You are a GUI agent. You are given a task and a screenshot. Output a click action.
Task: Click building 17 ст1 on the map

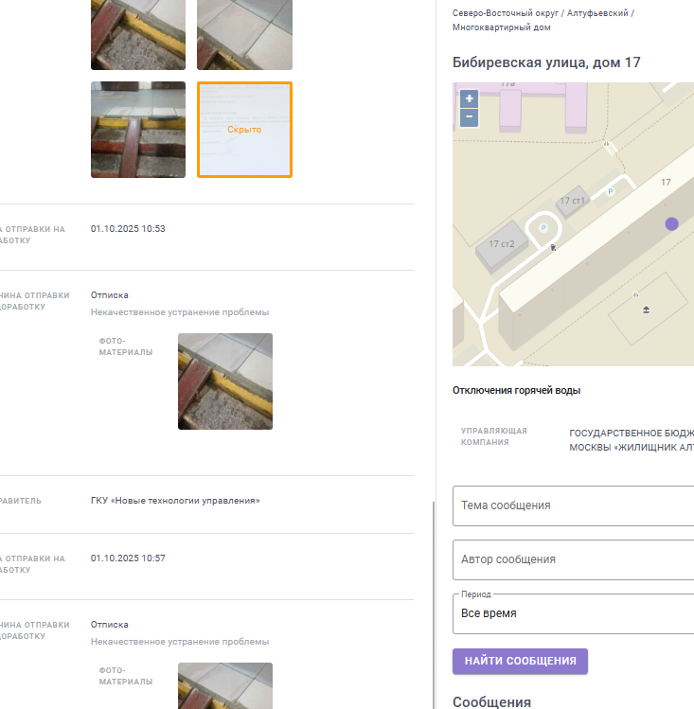point(573,201)
